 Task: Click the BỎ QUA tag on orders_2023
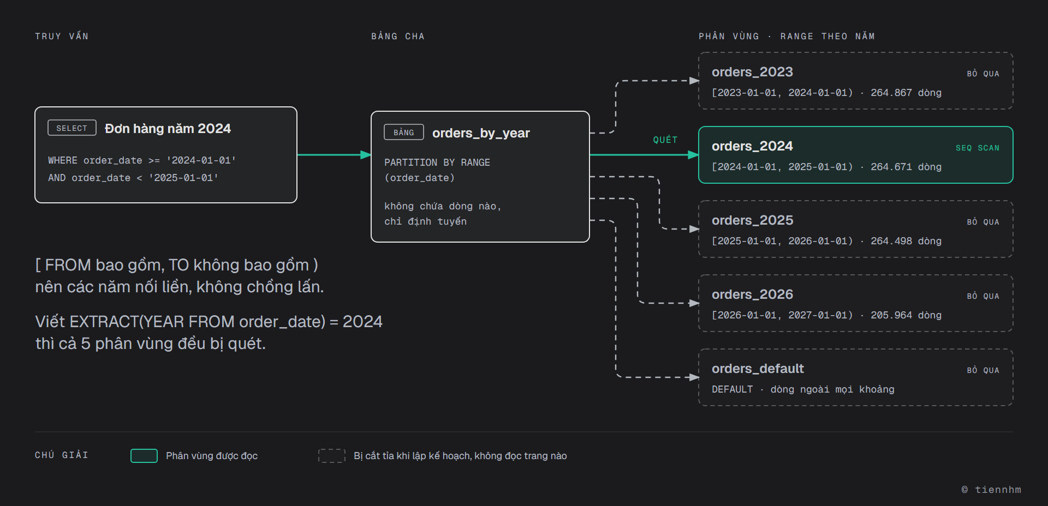983,74
